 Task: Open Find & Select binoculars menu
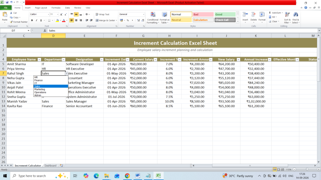[296, 18]
